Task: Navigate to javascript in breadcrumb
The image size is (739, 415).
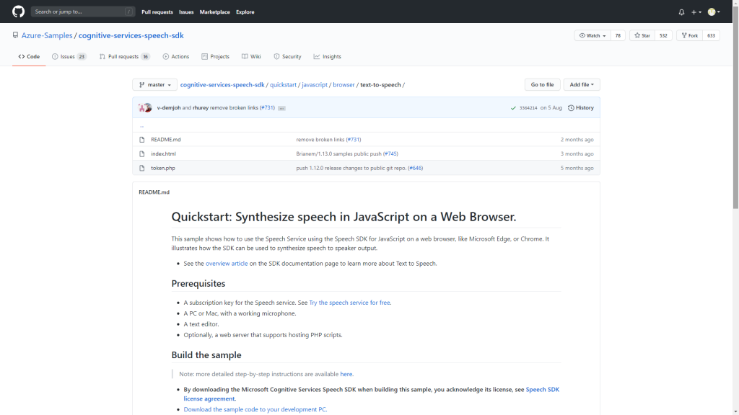Action: (x=315, y=85)
